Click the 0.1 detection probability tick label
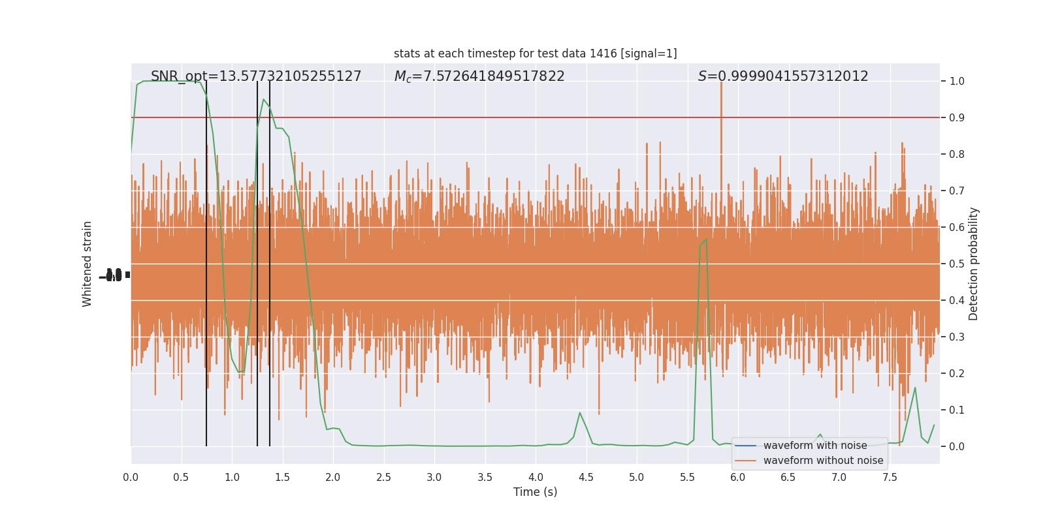This screenshot has height=522, width=1045. click(957, 410)
